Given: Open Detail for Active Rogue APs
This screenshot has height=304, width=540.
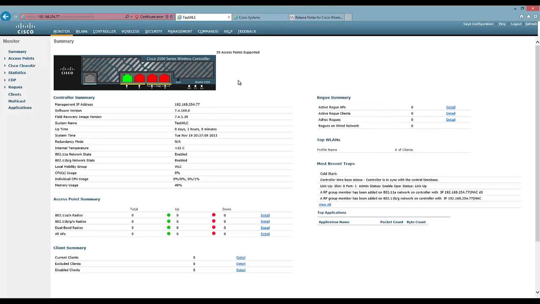Looking at the screenshot, I should 451,107.
